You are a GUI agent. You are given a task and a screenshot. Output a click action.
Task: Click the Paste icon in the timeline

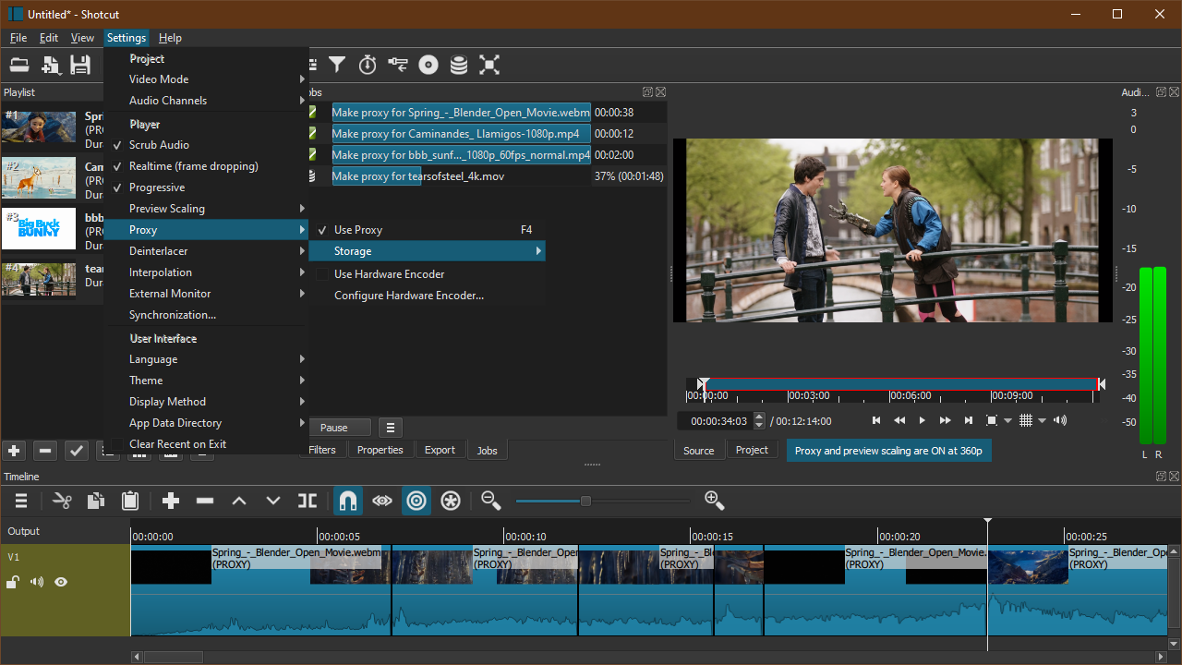[129, 500]
